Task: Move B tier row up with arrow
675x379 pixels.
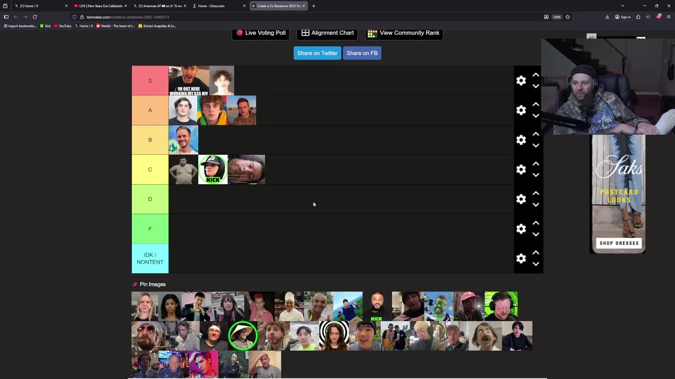Action: (536, 134)
